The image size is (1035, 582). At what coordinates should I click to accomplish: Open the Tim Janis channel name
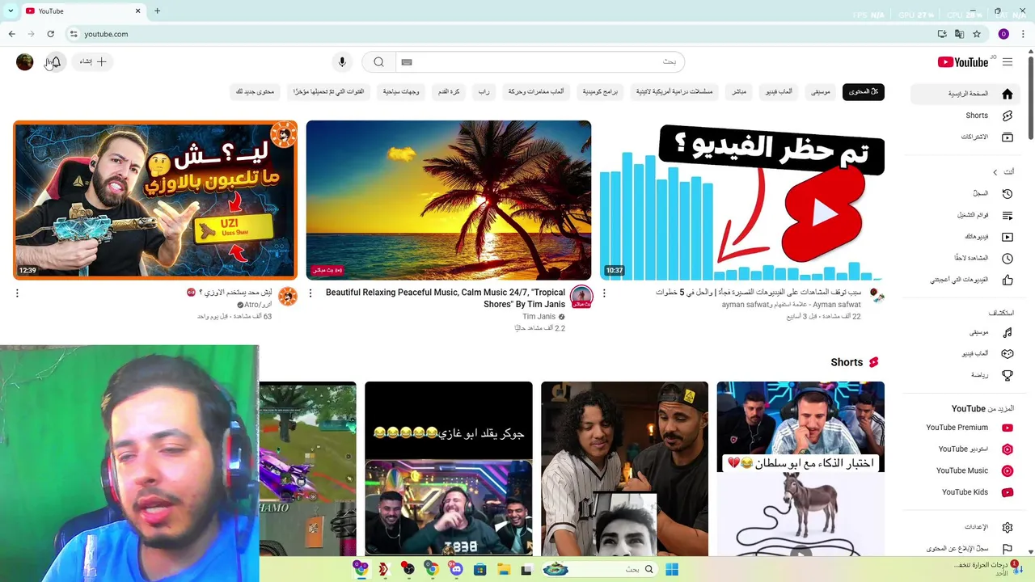click(x=539, y=317)
